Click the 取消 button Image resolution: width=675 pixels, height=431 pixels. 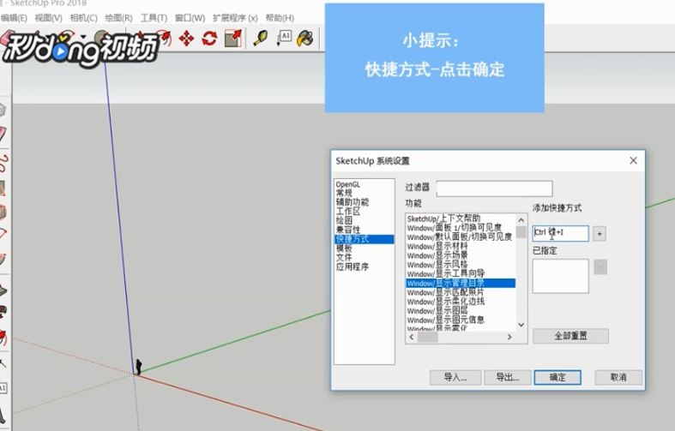[618, 377]
